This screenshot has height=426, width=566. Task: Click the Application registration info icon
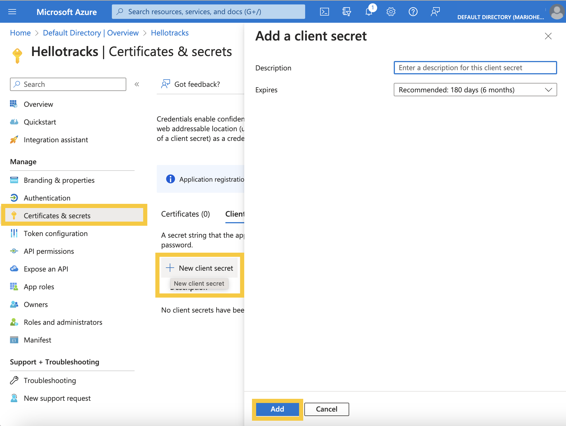click(170, 179)
